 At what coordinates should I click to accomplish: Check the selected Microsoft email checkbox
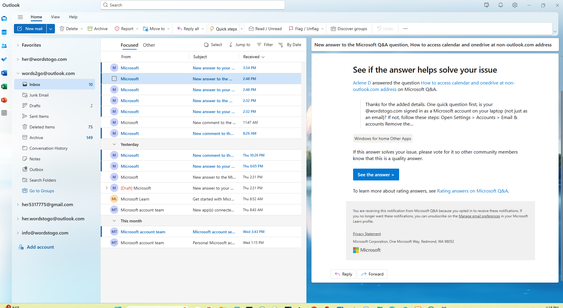click(114, 79)
